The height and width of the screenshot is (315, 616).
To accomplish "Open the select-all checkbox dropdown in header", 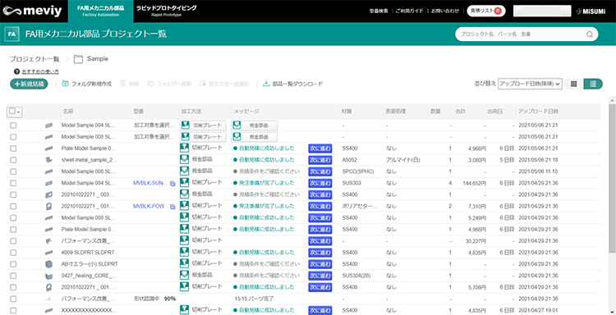I will coord(15,112).
